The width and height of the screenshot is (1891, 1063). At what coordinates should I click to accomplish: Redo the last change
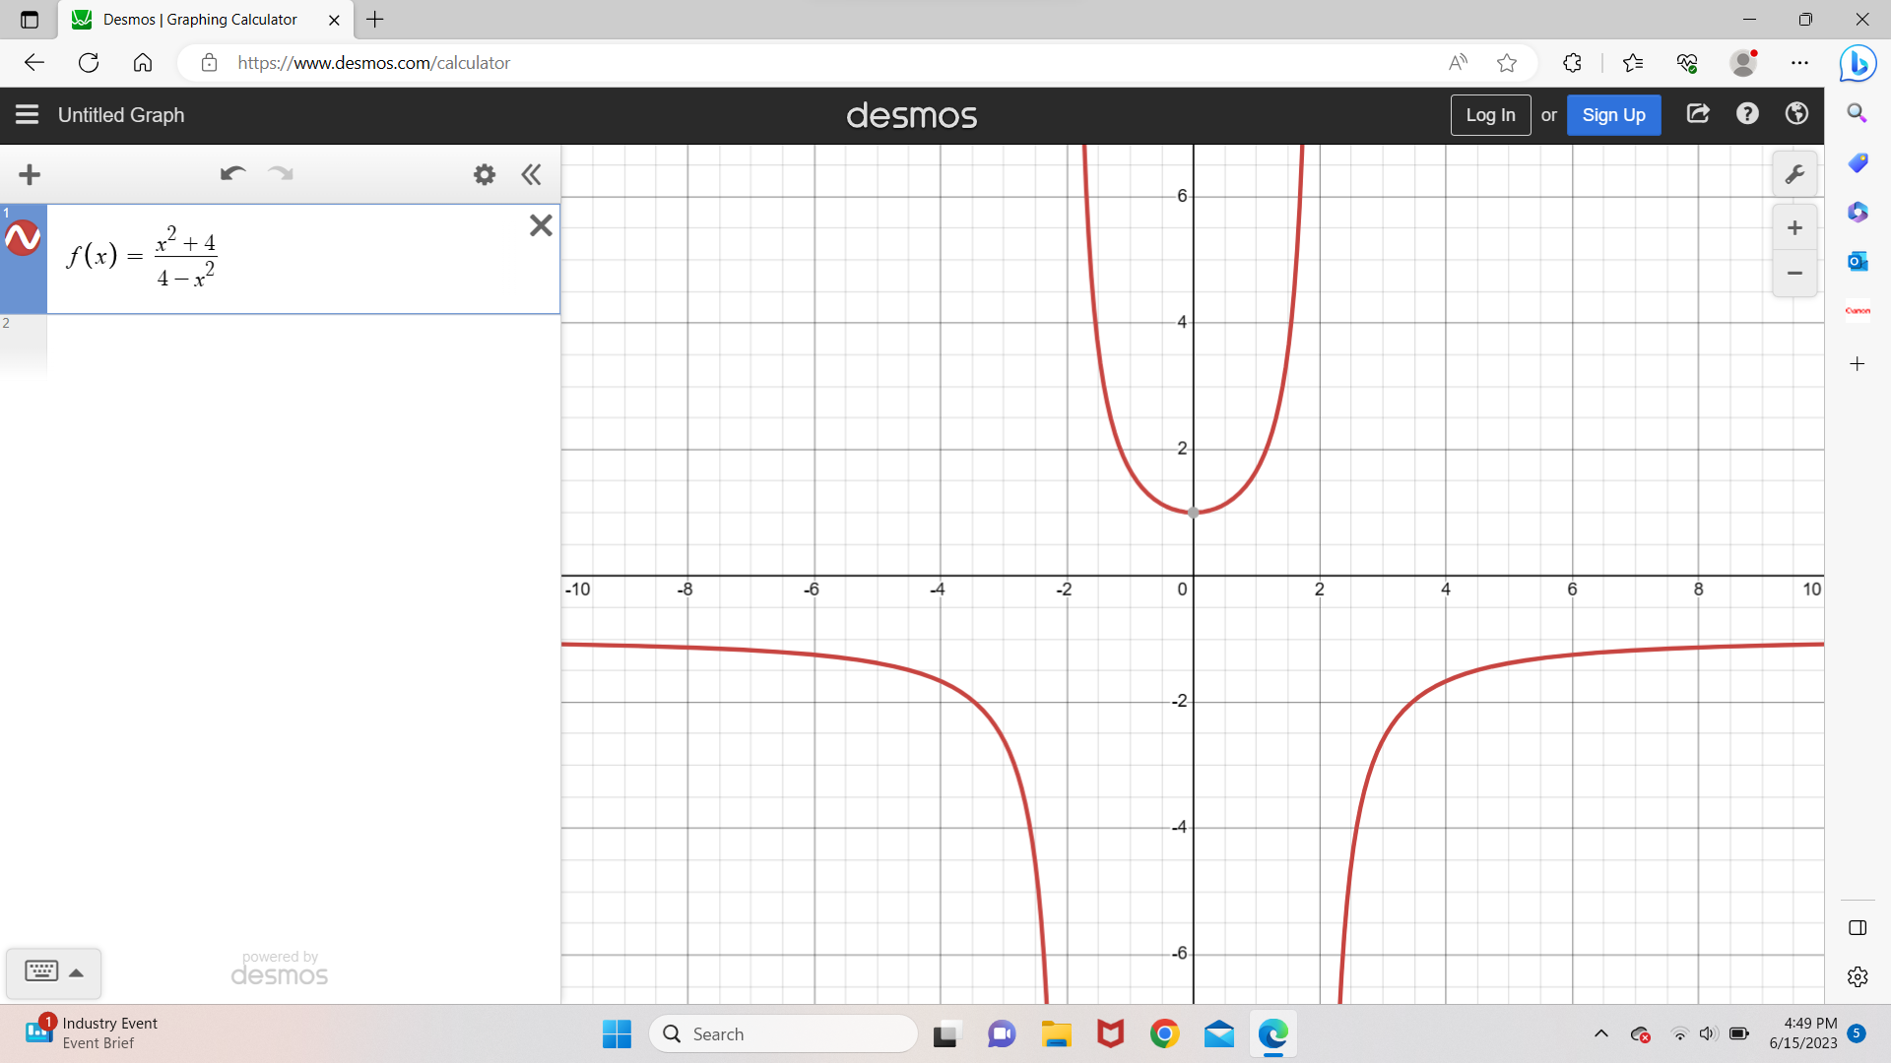[281, 174]
